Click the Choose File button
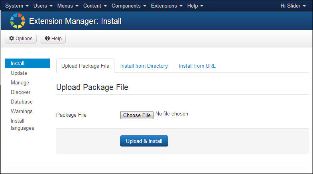This screenshot has height=174, width=313. pos(137,115)
